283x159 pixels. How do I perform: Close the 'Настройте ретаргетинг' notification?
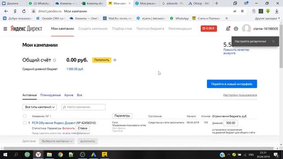[273, 41]
